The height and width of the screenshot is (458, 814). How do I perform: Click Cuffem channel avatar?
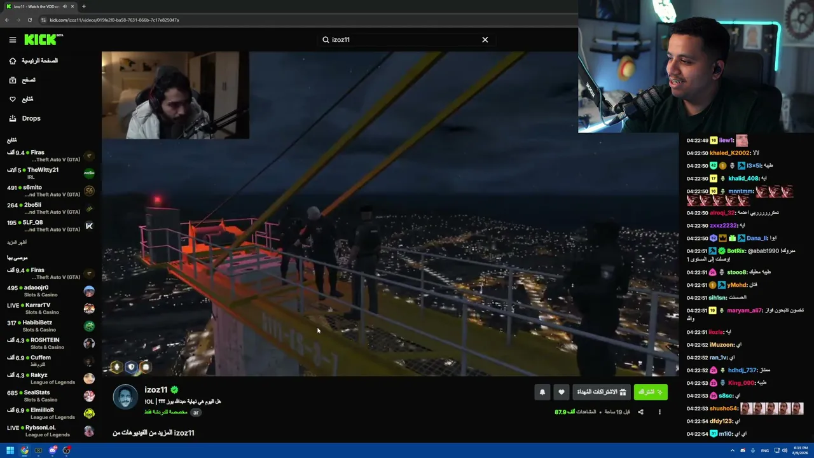89,361
